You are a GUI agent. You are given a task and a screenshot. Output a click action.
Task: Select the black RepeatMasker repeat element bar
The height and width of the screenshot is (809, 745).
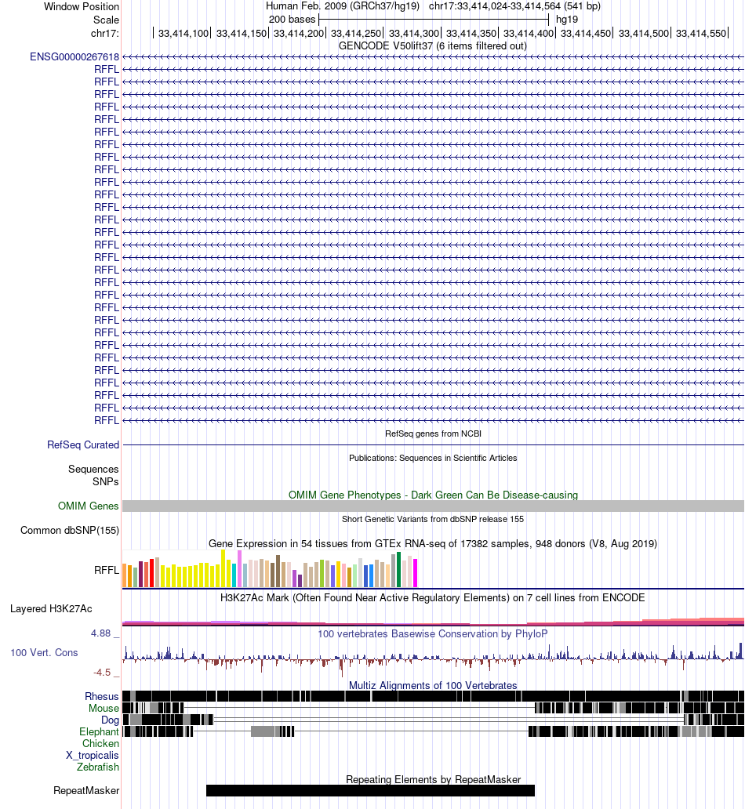pyautogui.click(x=370, y=790)
